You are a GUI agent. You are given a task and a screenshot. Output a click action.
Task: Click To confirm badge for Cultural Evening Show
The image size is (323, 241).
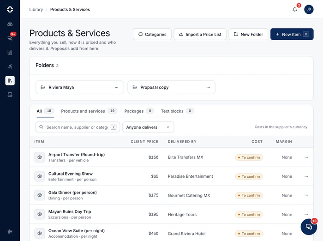click(x=249, y=177)
